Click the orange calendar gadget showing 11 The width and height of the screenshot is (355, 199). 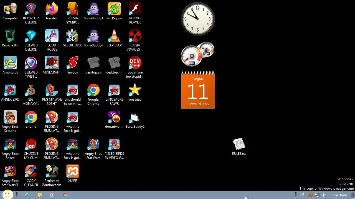pos(198,90)
